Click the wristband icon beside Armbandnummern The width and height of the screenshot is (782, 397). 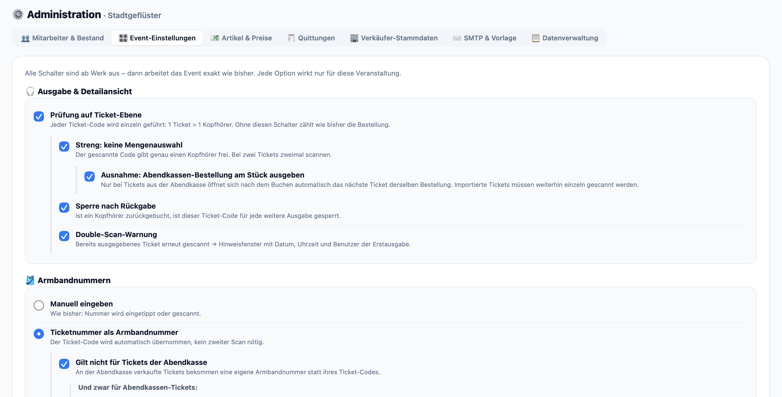click(30, 280)
